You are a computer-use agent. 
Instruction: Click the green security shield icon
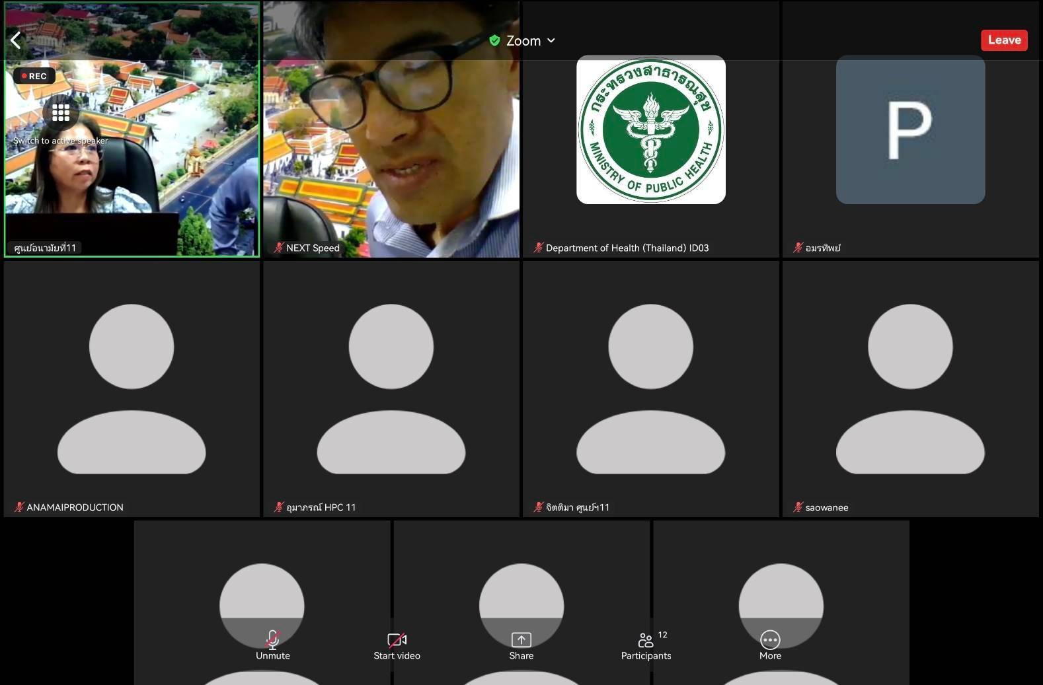point(494,41)
